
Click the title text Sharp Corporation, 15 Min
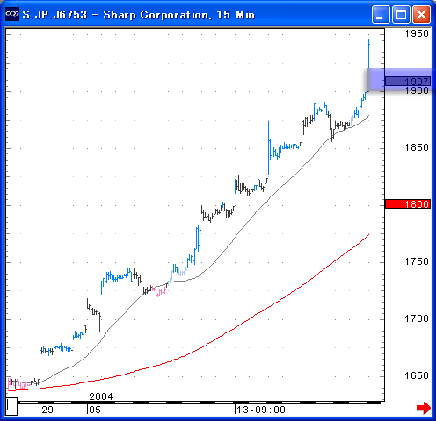tap(179, 15)
